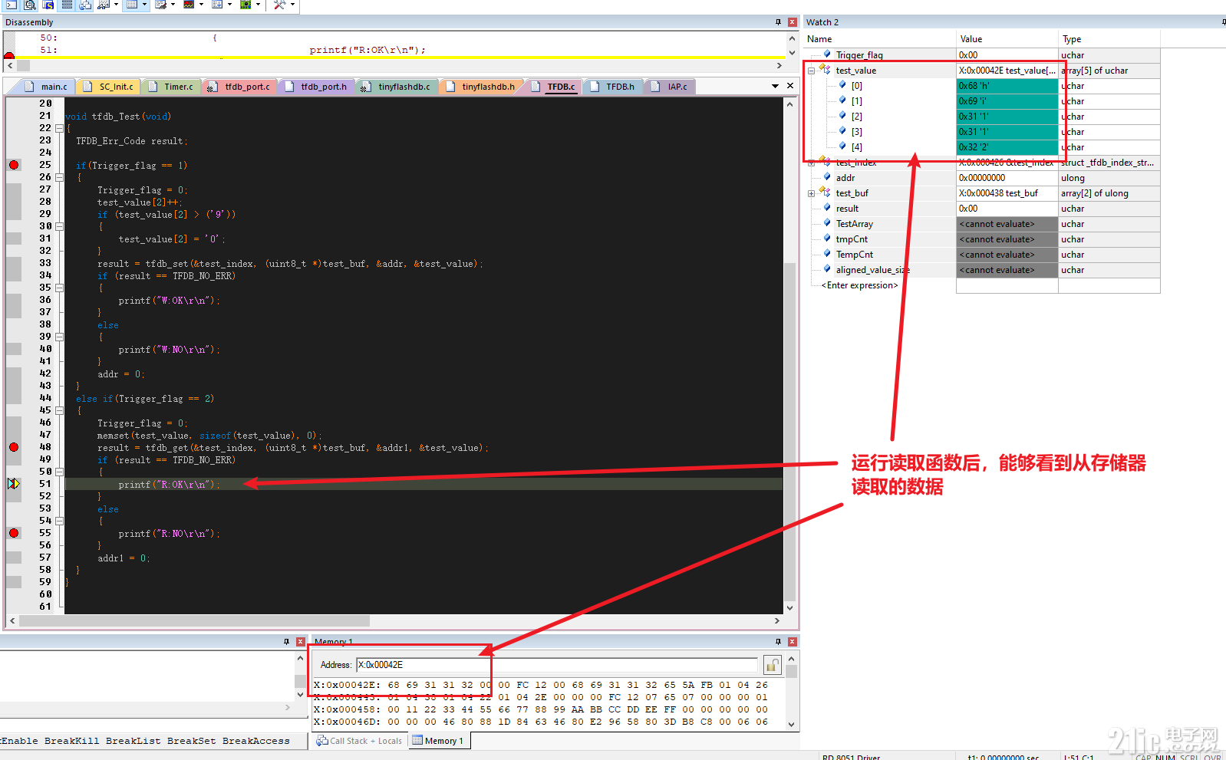
Task: Open the Command window from toolbar
Action: pyautogui.click(x=11, y=5)
